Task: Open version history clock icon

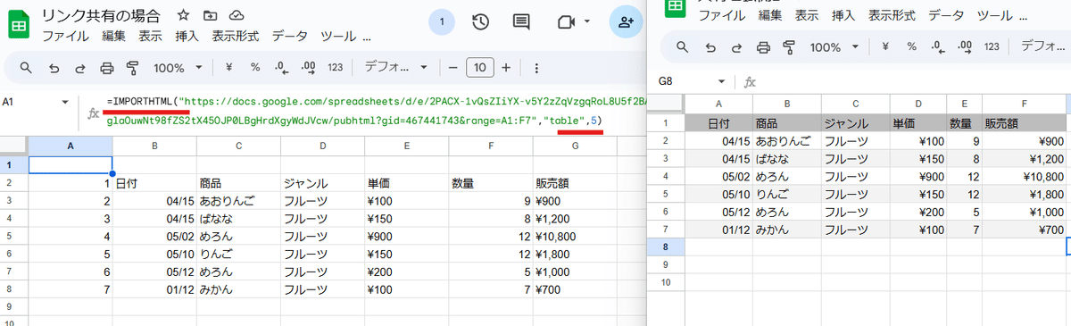Action: click(480, 22)
